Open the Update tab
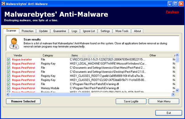 [x=43, y=31]
